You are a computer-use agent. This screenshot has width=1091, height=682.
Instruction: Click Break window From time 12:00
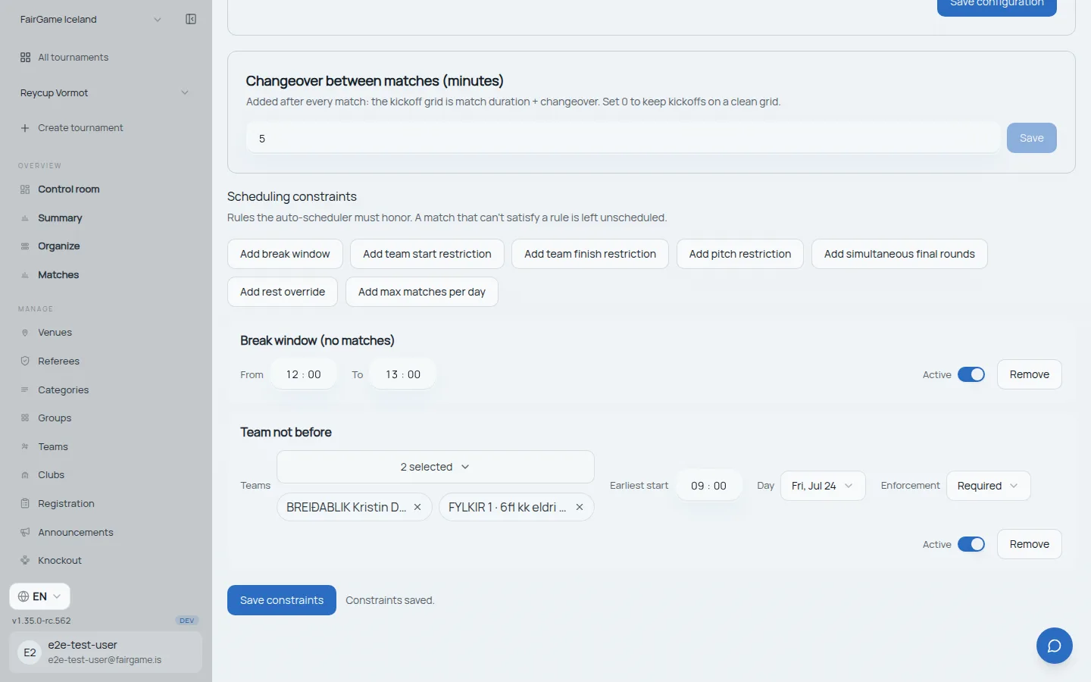click(304, 374)
